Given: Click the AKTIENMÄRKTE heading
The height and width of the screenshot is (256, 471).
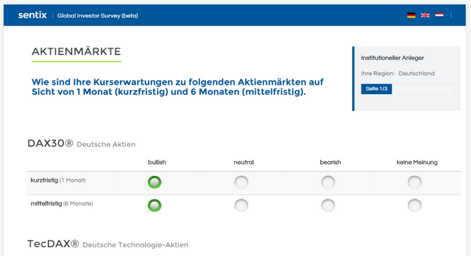Looking at the screenshot, I should click(76, 52).
